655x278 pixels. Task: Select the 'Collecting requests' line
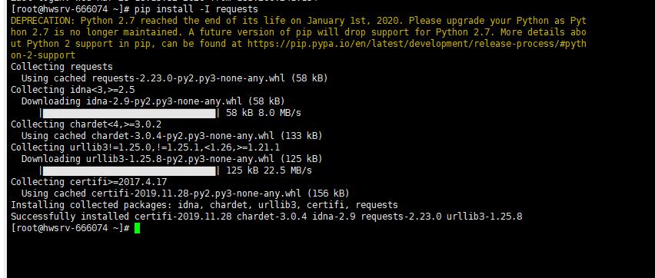(x=62, y=67)
